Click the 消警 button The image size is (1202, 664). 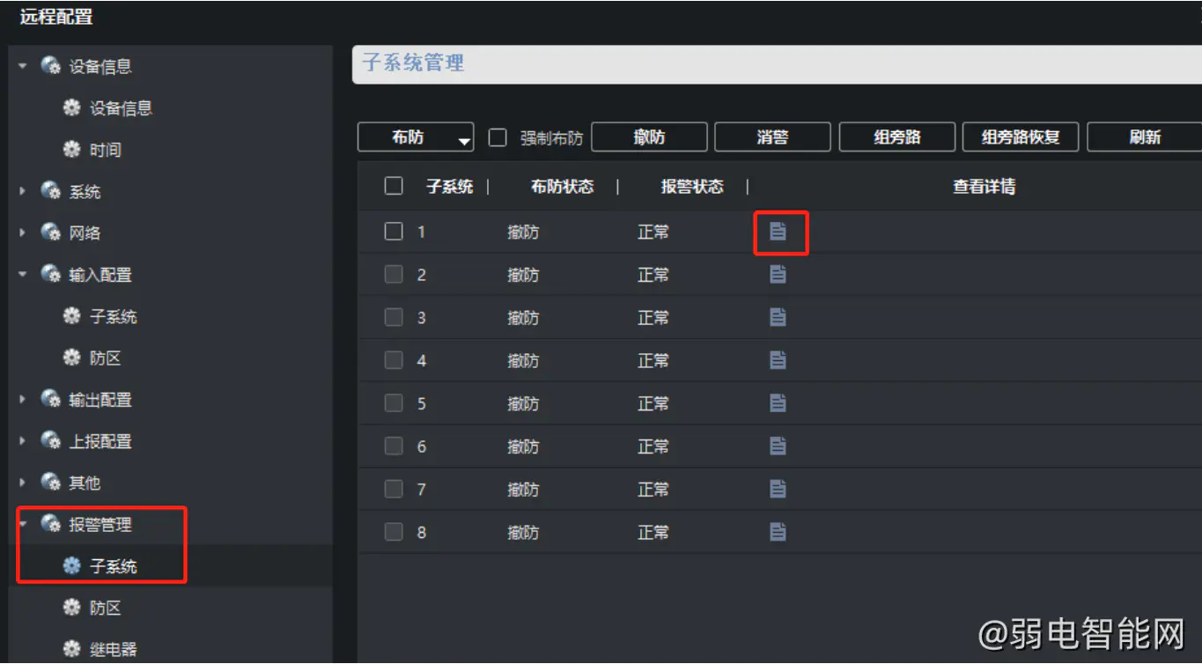pos(772,137)
